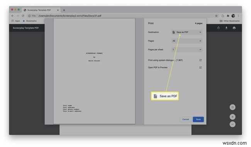Click the 'Print' dialog heading
The image size is (251, 147).
pos(151,23)
